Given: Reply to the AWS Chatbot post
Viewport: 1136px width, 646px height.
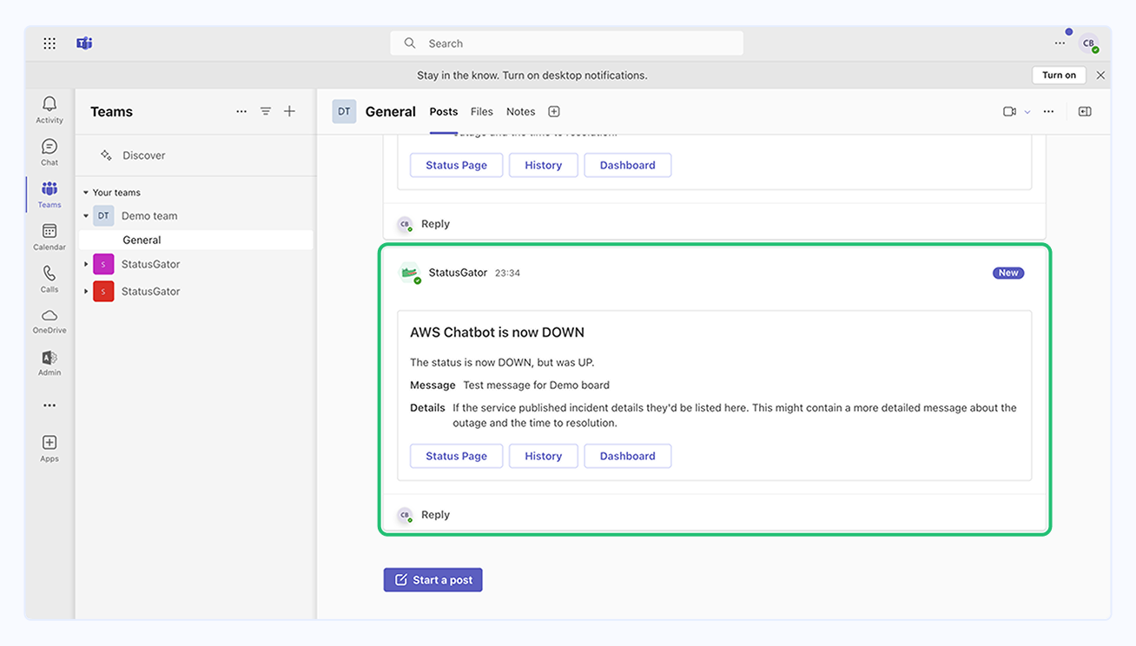Looking at the screenshot, I should pos(435,515).
